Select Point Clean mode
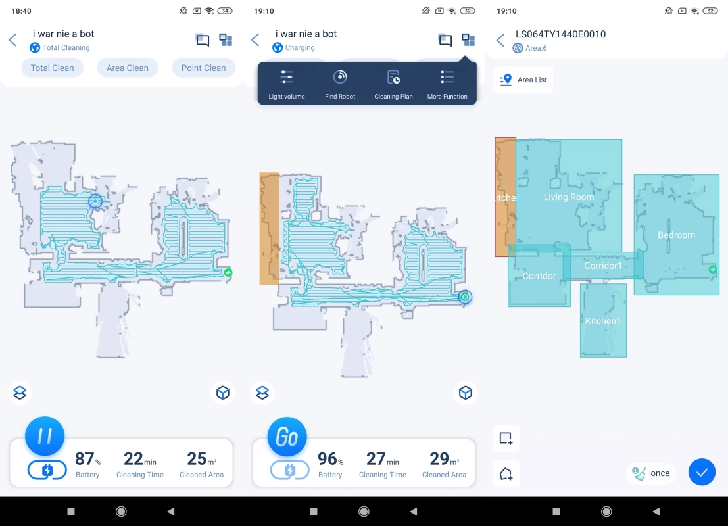The width and height of the screenshot is (728, 526). point(203,68)
